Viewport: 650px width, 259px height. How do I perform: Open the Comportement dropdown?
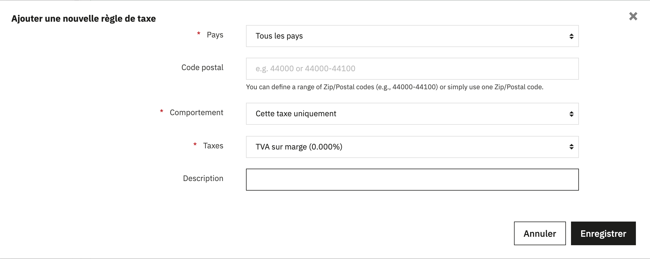point(412,114)
